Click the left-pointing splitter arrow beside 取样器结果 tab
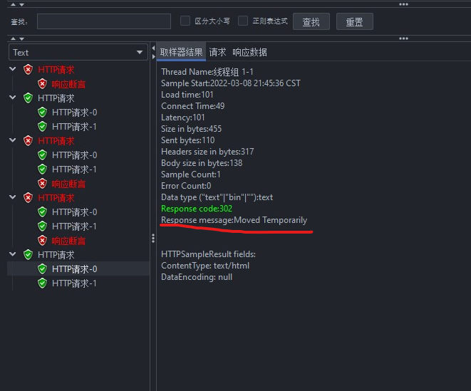The height and width of the screenshot is (391, 471). pyautogui.click(x=153, y=48)
